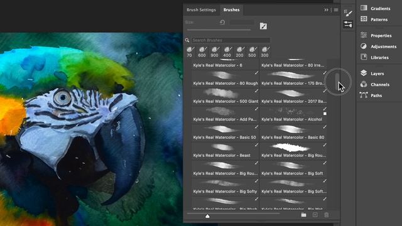402x226 pixels.
Task: Choose Kyle's Real Watercolor - Big Softy brush
Action: tap(225, 186)
